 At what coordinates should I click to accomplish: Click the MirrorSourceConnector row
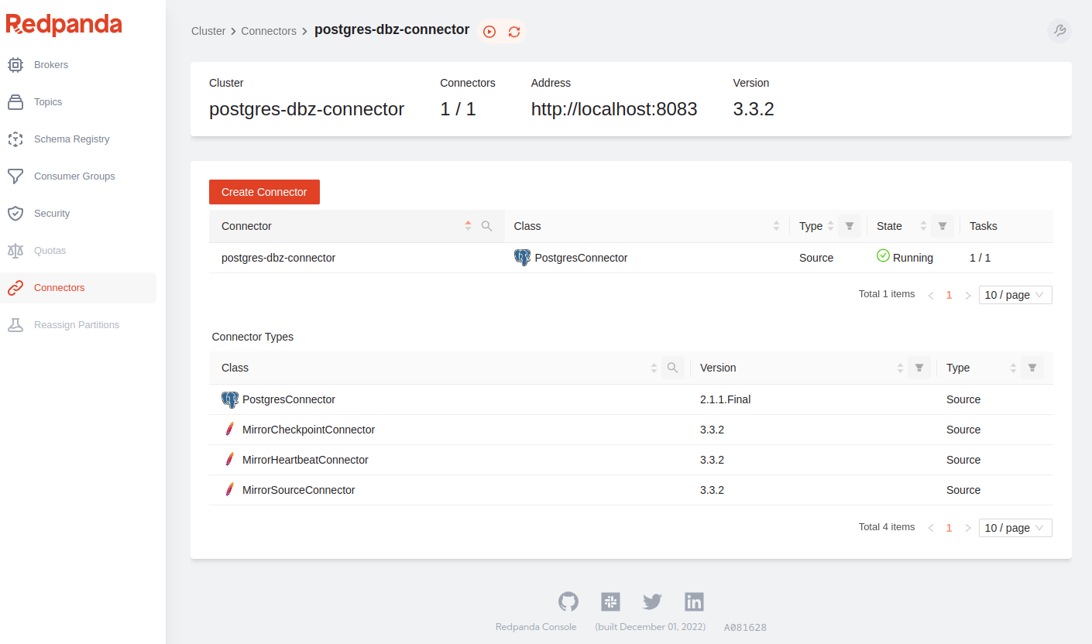click(631, 490)
